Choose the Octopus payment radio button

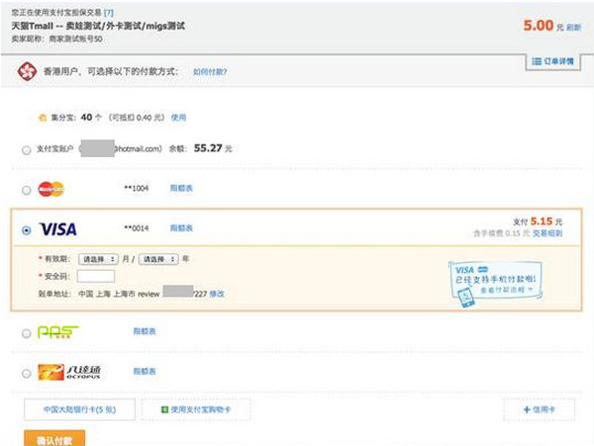click(x=27, y=373)
